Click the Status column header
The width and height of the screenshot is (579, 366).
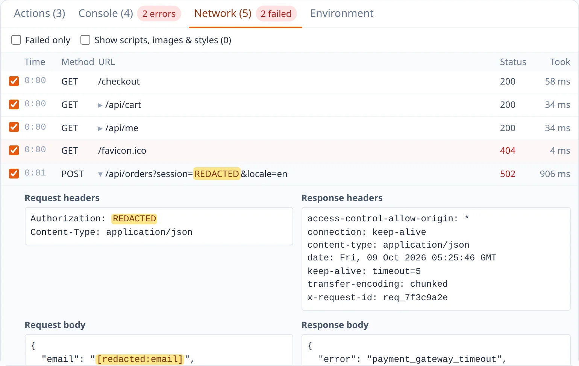tap(513, 62)
